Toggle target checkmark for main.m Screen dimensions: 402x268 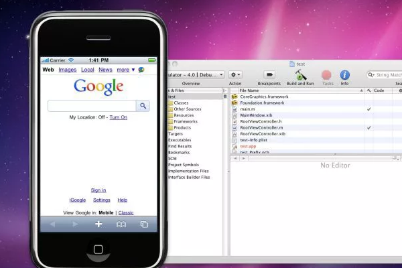368,109
